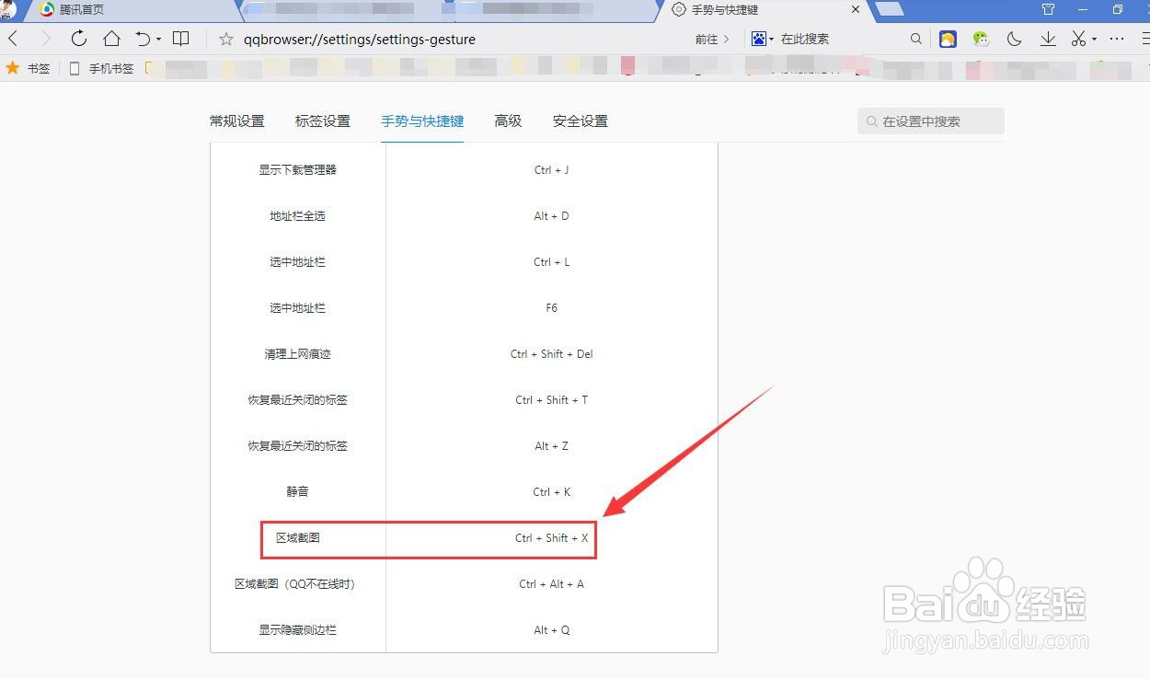Open the 书签 bookmarks entry

[39, 67]
